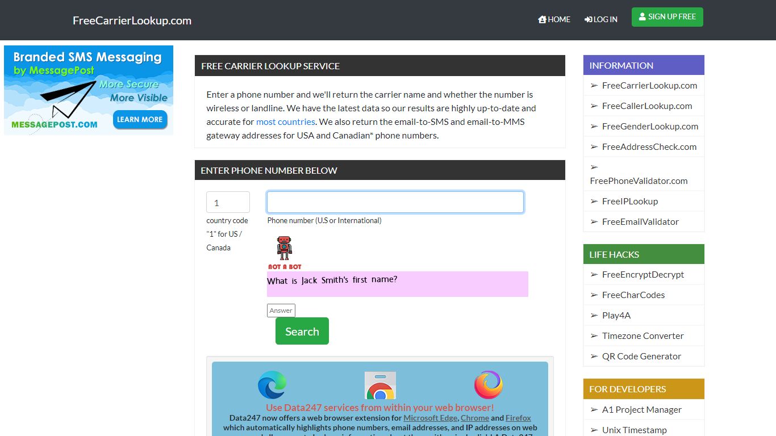Click the INFORMATION sidebar header
The width and height of the screenshot is (776, 436).
[644, 65]
